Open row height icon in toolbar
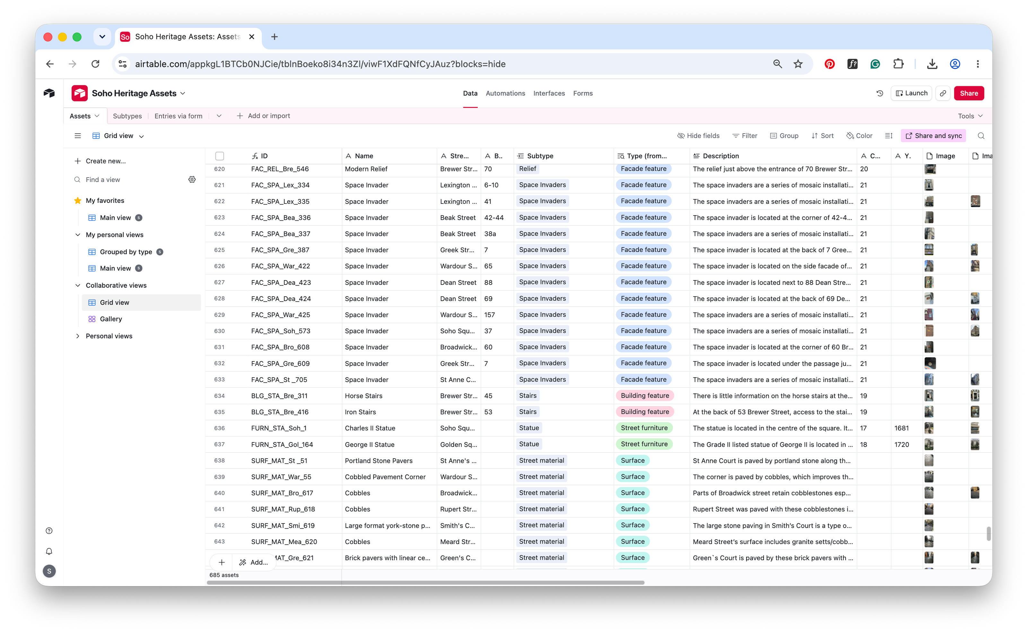1028x633 pixels. click(889, 136)
